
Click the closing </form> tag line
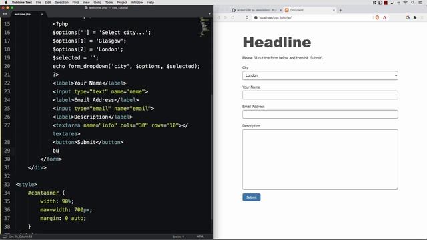point(51,159)
